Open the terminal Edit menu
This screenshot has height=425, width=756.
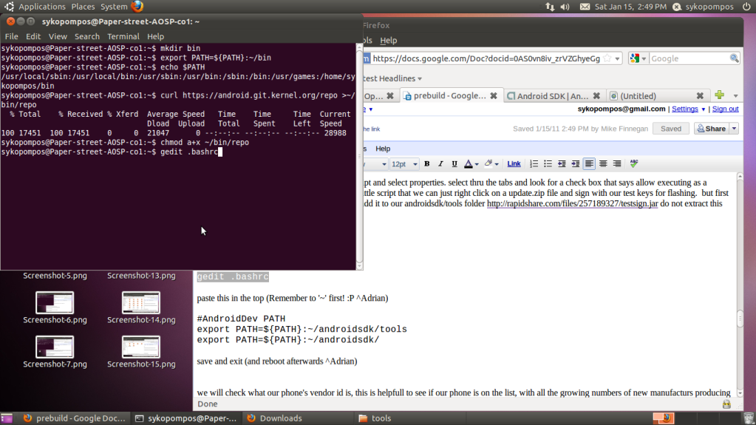(x=33, y=37)
